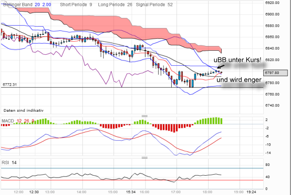Select the MACD signal period 9

click(33, 121)
